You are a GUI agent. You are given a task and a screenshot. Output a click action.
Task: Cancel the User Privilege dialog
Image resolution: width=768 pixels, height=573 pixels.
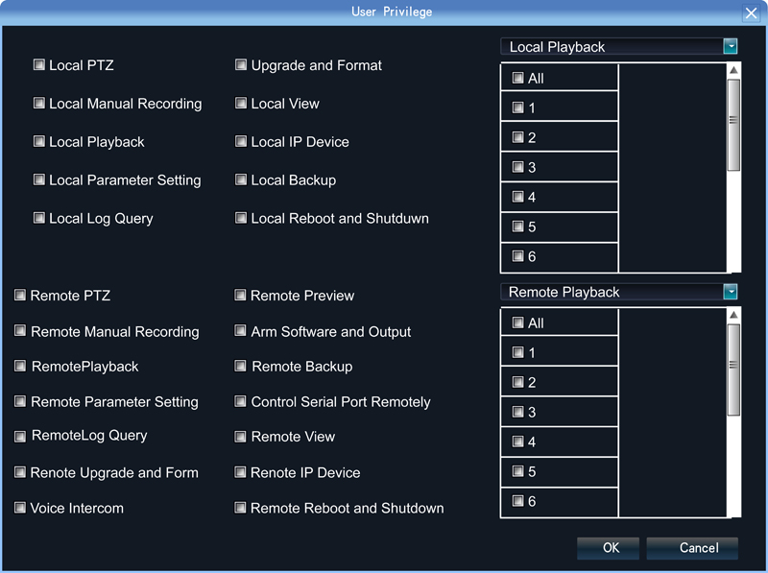pyautogui.click(x=692, y=547)
